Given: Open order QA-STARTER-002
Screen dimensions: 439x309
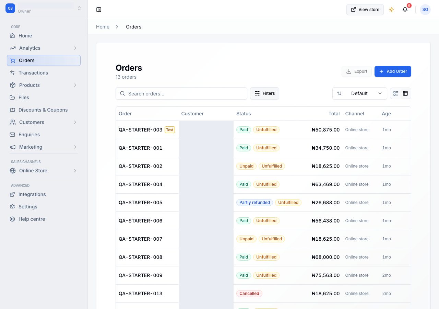Looking at the screenshot, I should point(141,166).
